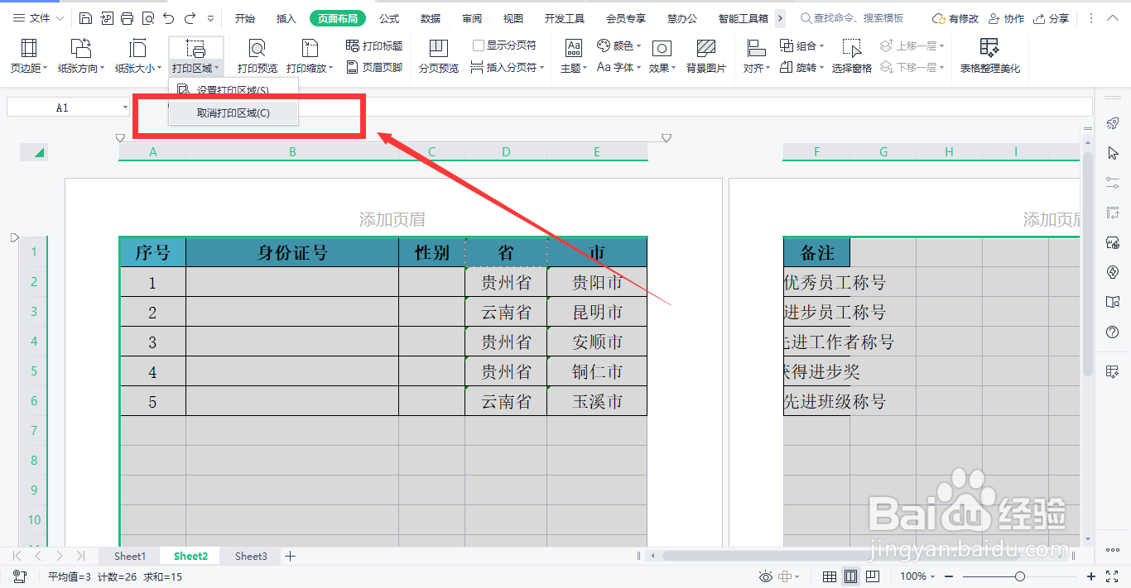Select the 打印预览 (Print Preview) tool

(x=257, y=55)
